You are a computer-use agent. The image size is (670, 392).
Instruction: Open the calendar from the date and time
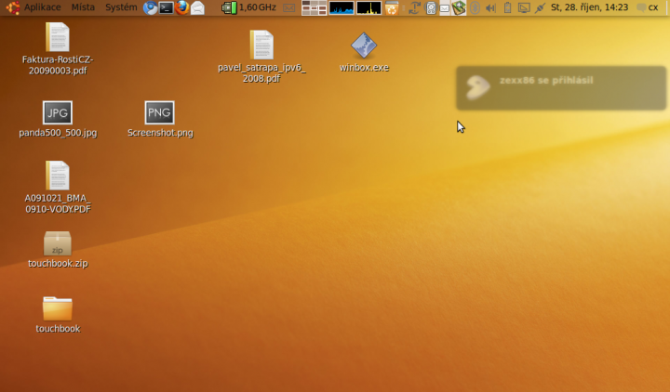point(589,7)
